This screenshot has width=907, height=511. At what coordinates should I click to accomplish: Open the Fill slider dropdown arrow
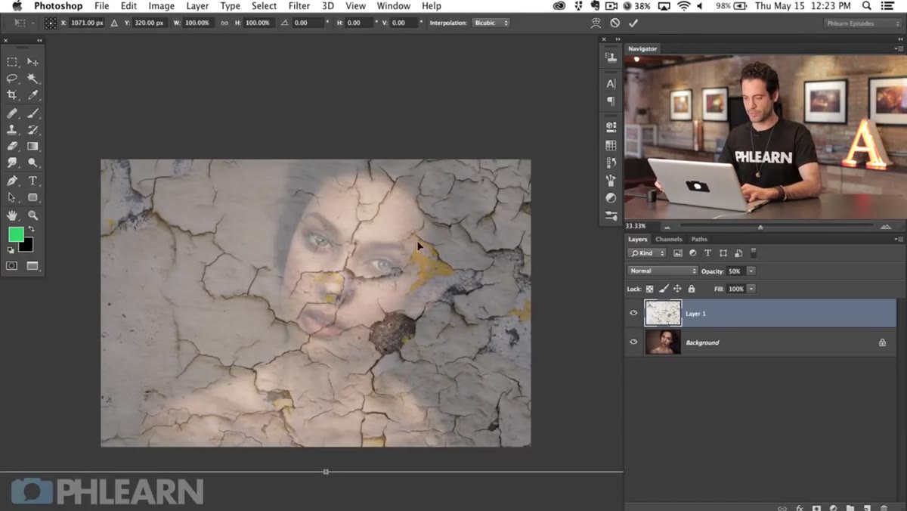pyautogui.click(x=751, y=289)
